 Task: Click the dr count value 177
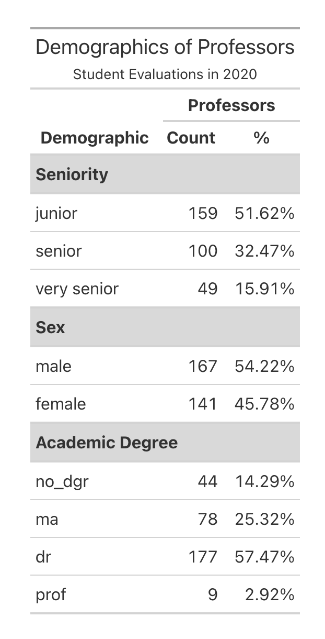[x=203, y=557]
